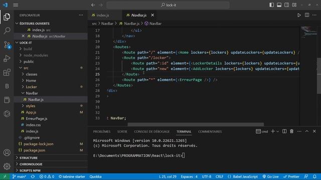Toggle secondary side bar visibility
The width and height of the screenshot is (321, 180).
pyautogui.click(x=286, y=5)
